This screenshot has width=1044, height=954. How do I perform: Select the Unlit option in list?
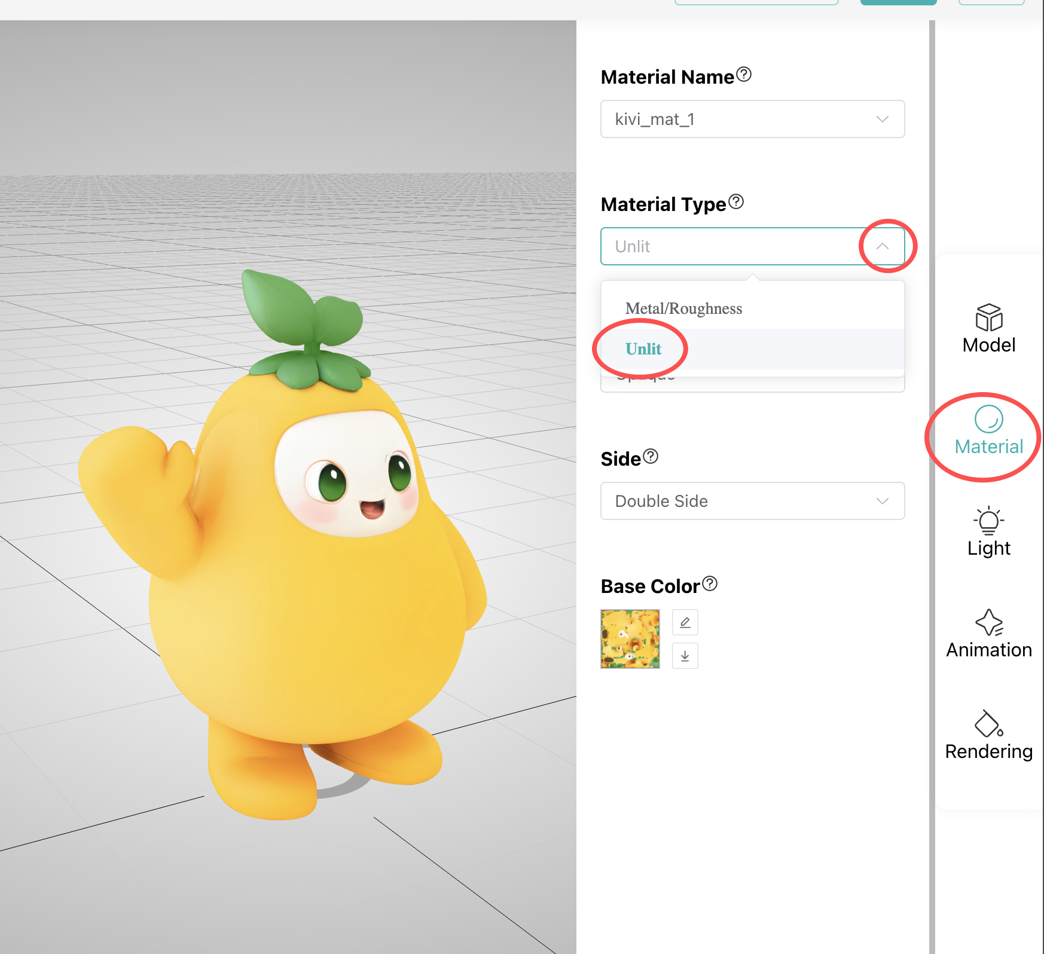click(x=643, y=349)
